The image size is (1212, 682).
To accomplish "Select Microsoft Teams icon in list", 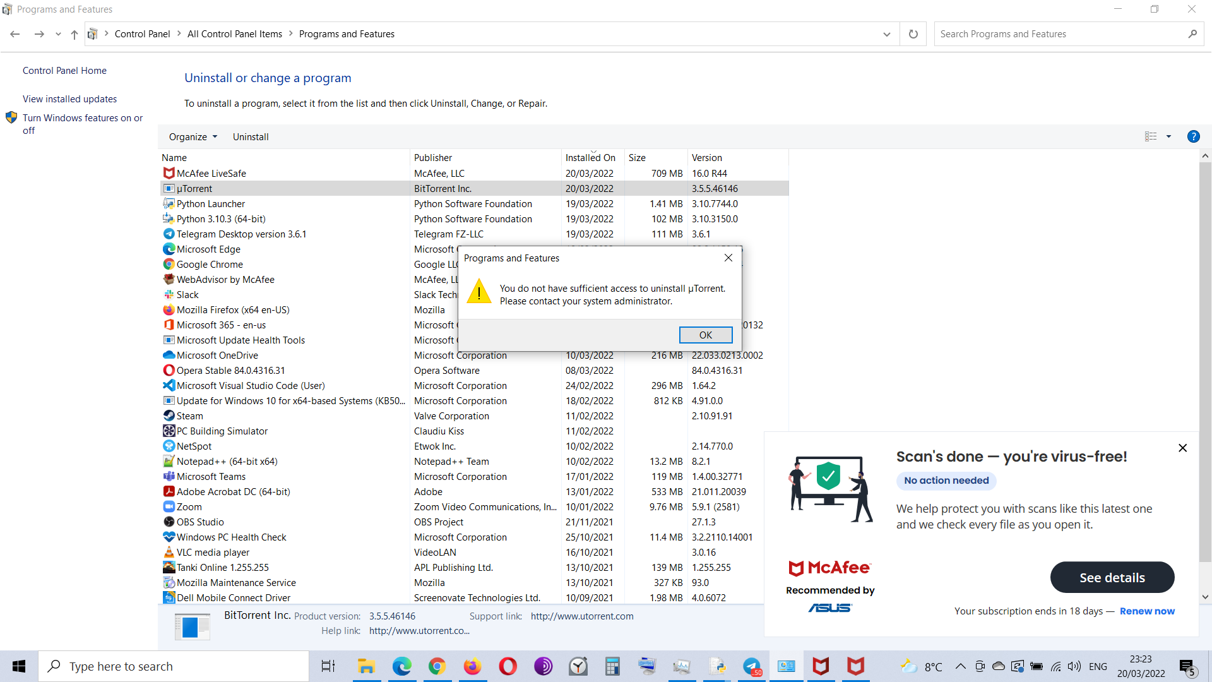I will pyautogui.click(x=169, y=476).
